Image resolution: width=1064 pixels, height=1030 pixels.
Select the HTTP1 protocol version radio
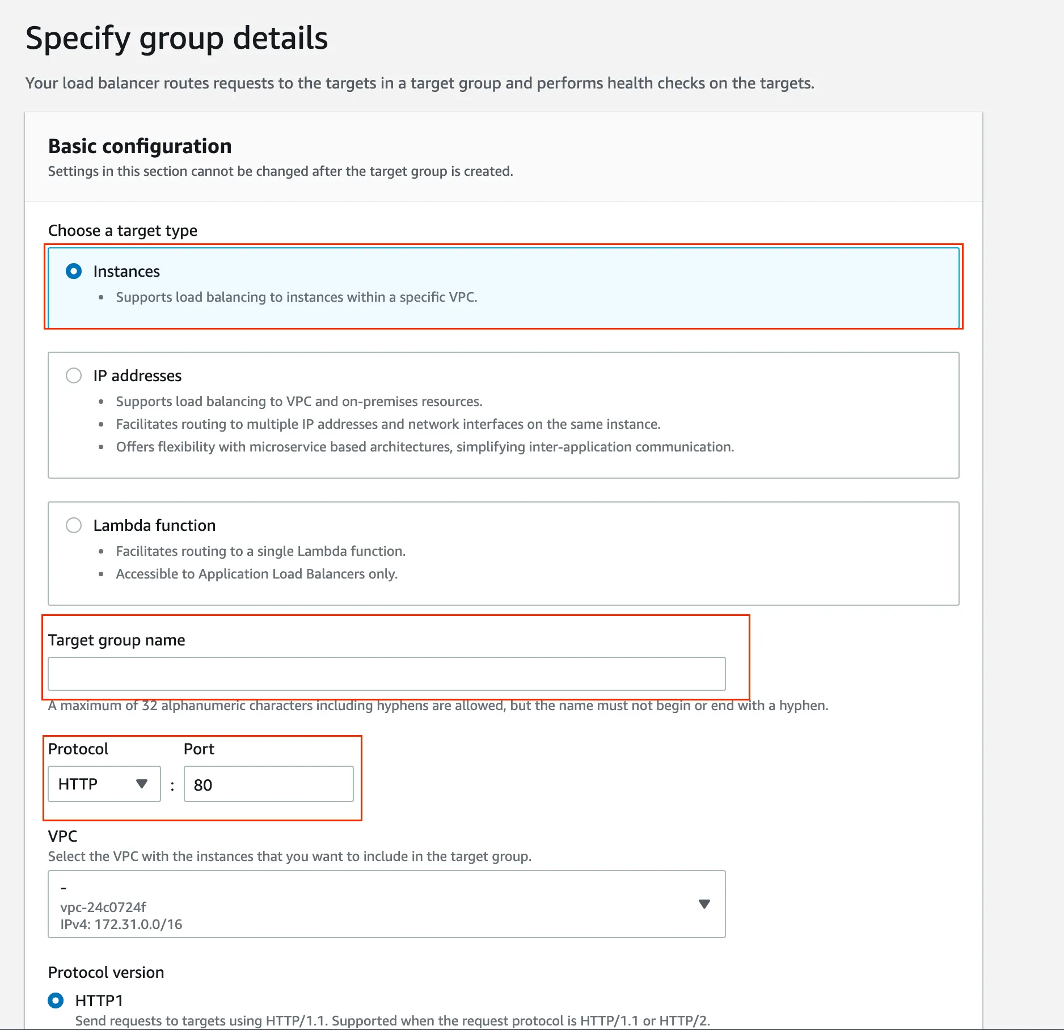pyautogui.click(x=56, y=1001)
